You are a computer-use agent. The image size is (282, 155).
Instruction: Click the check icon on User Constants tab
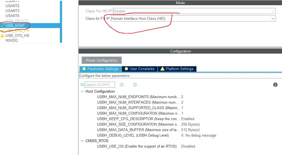click(126, 69)
